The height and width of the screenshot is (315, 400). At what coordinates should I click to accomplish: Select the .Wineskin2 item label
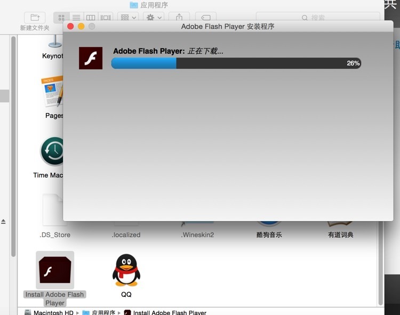click(x=197, y=235)
